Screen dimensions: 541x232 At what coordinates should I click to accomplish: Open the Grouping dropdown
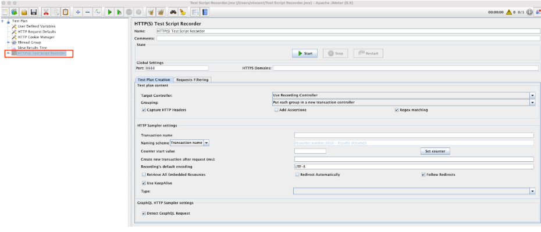tap(532, 103)
